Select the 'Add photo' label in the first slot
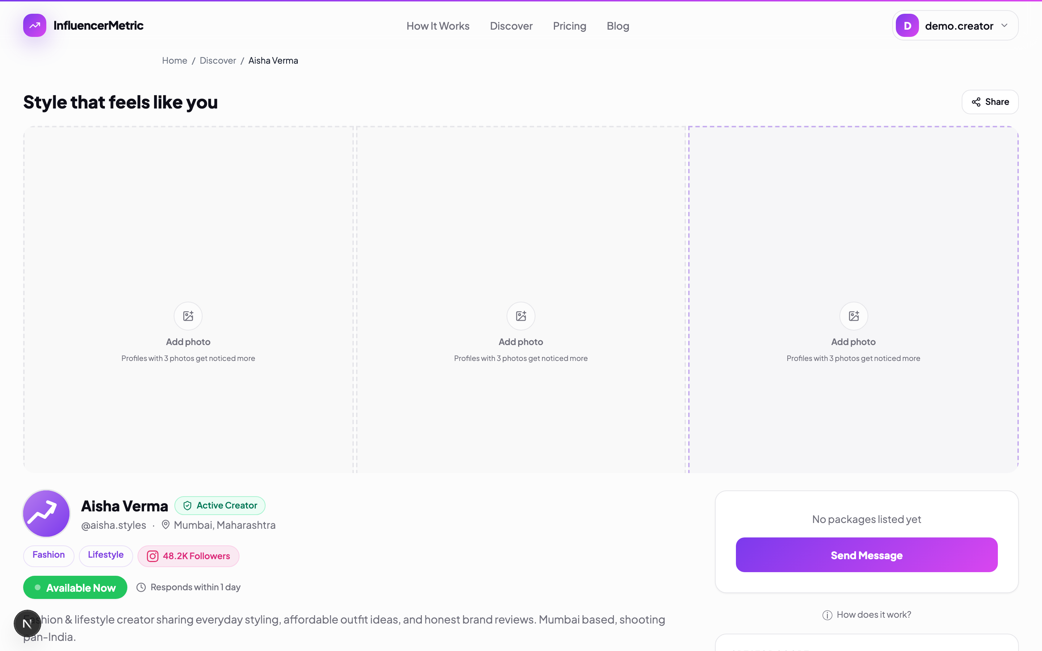Screen dimensions: 1042x651 [x=188, y=342]
